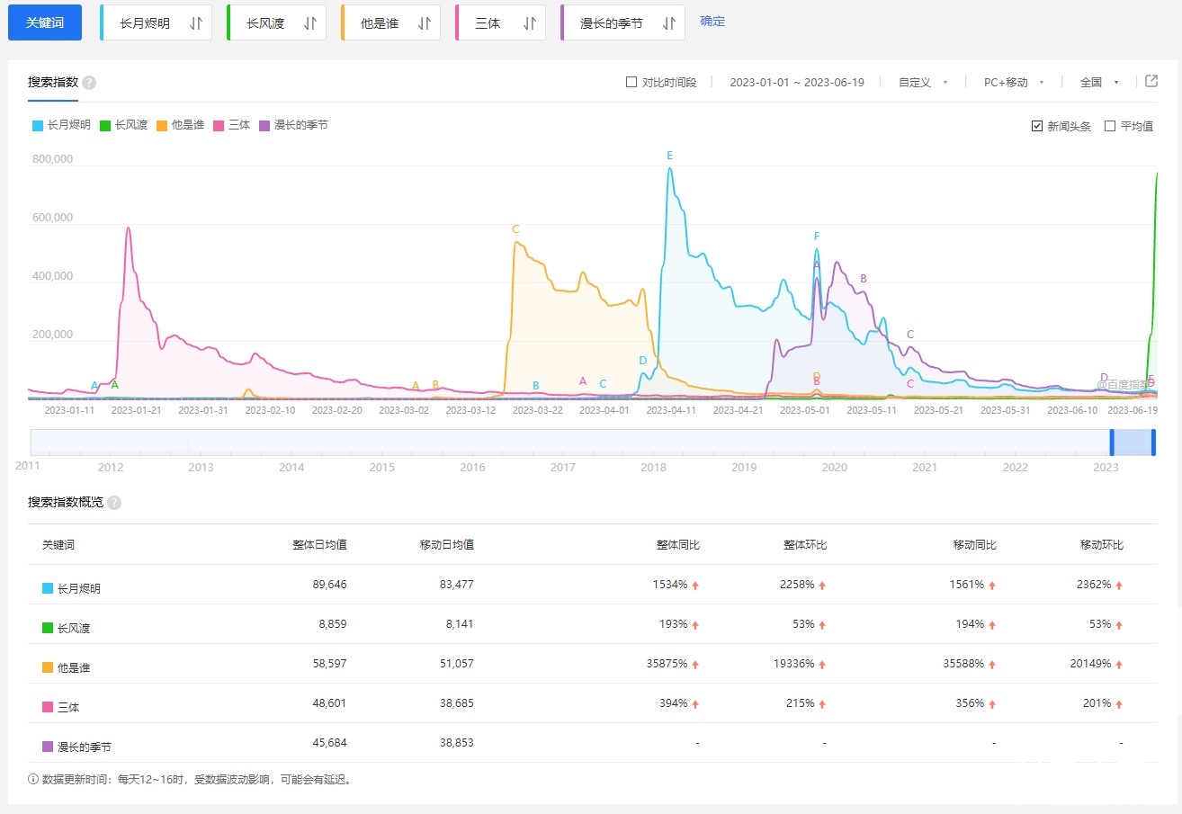1182x814 pixels.
Task: Open the 全国 region dropdown
Action: (1099, 82)
